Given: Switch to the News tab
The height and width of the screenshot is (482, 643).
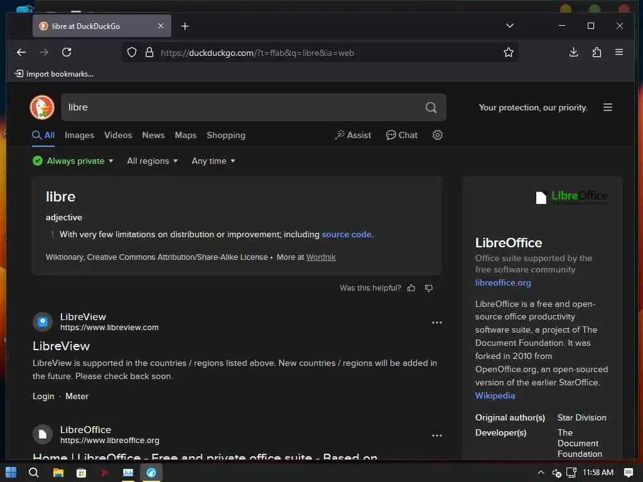Looking at the screenshot, I should (x=153, y=136).
